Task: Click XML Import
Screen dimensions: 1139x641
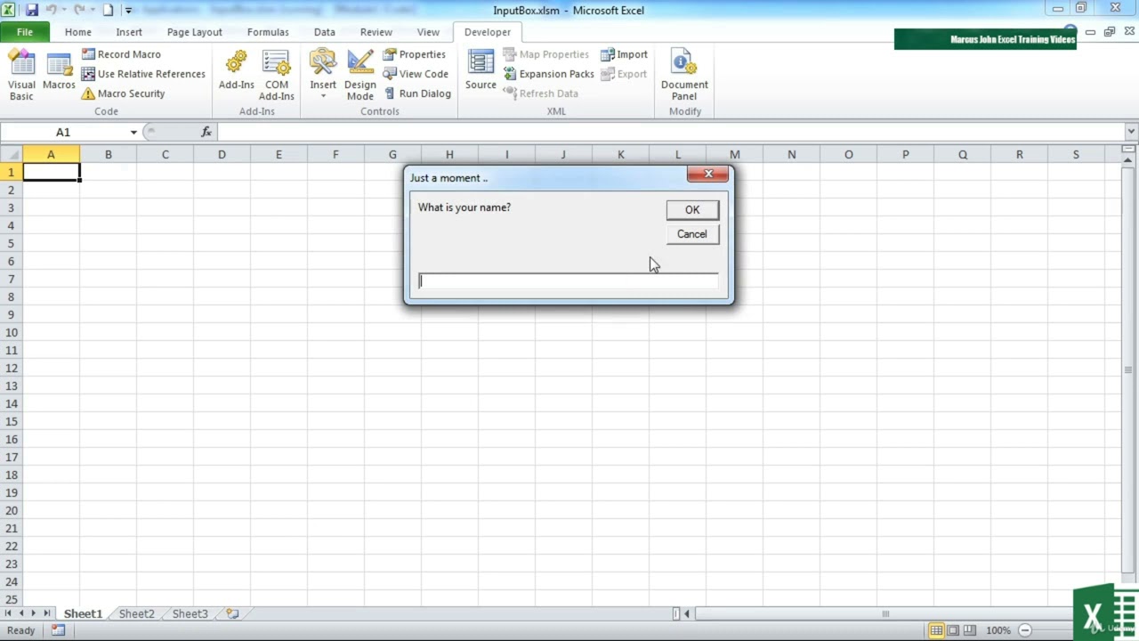Action: click(x=624, y=54)
